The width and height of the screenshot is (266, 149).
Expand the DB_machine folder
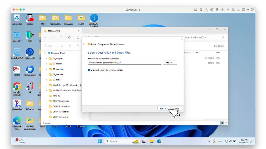click(46, 69)
